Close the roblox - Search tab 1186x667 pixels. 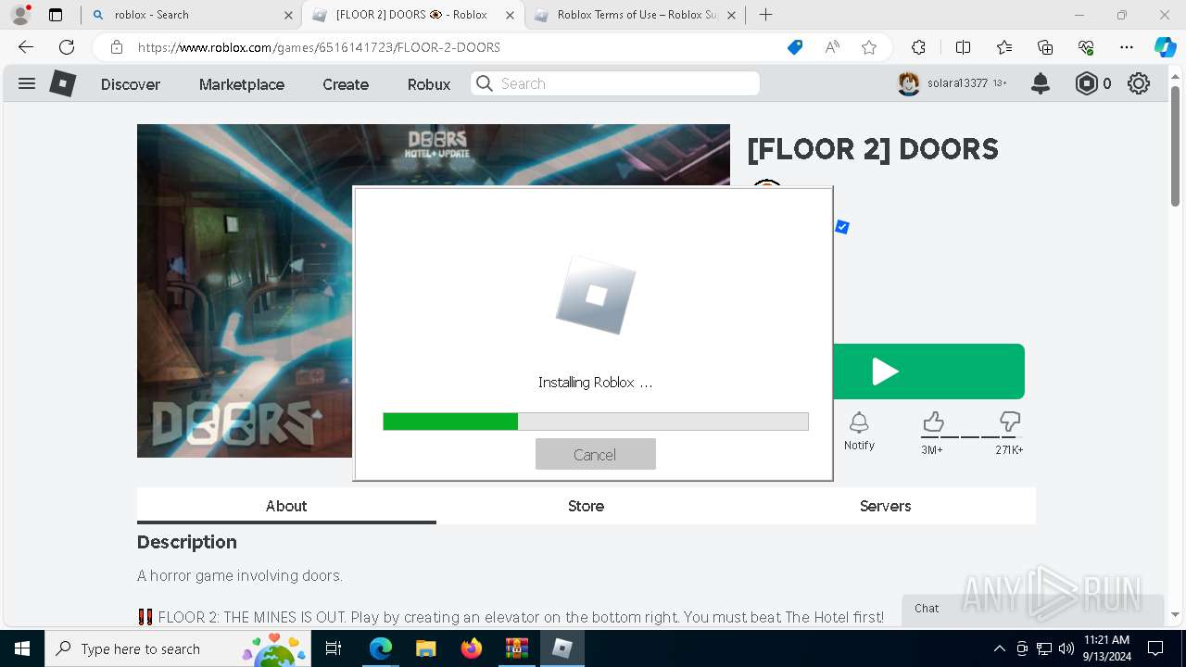(x=288, y=15)
